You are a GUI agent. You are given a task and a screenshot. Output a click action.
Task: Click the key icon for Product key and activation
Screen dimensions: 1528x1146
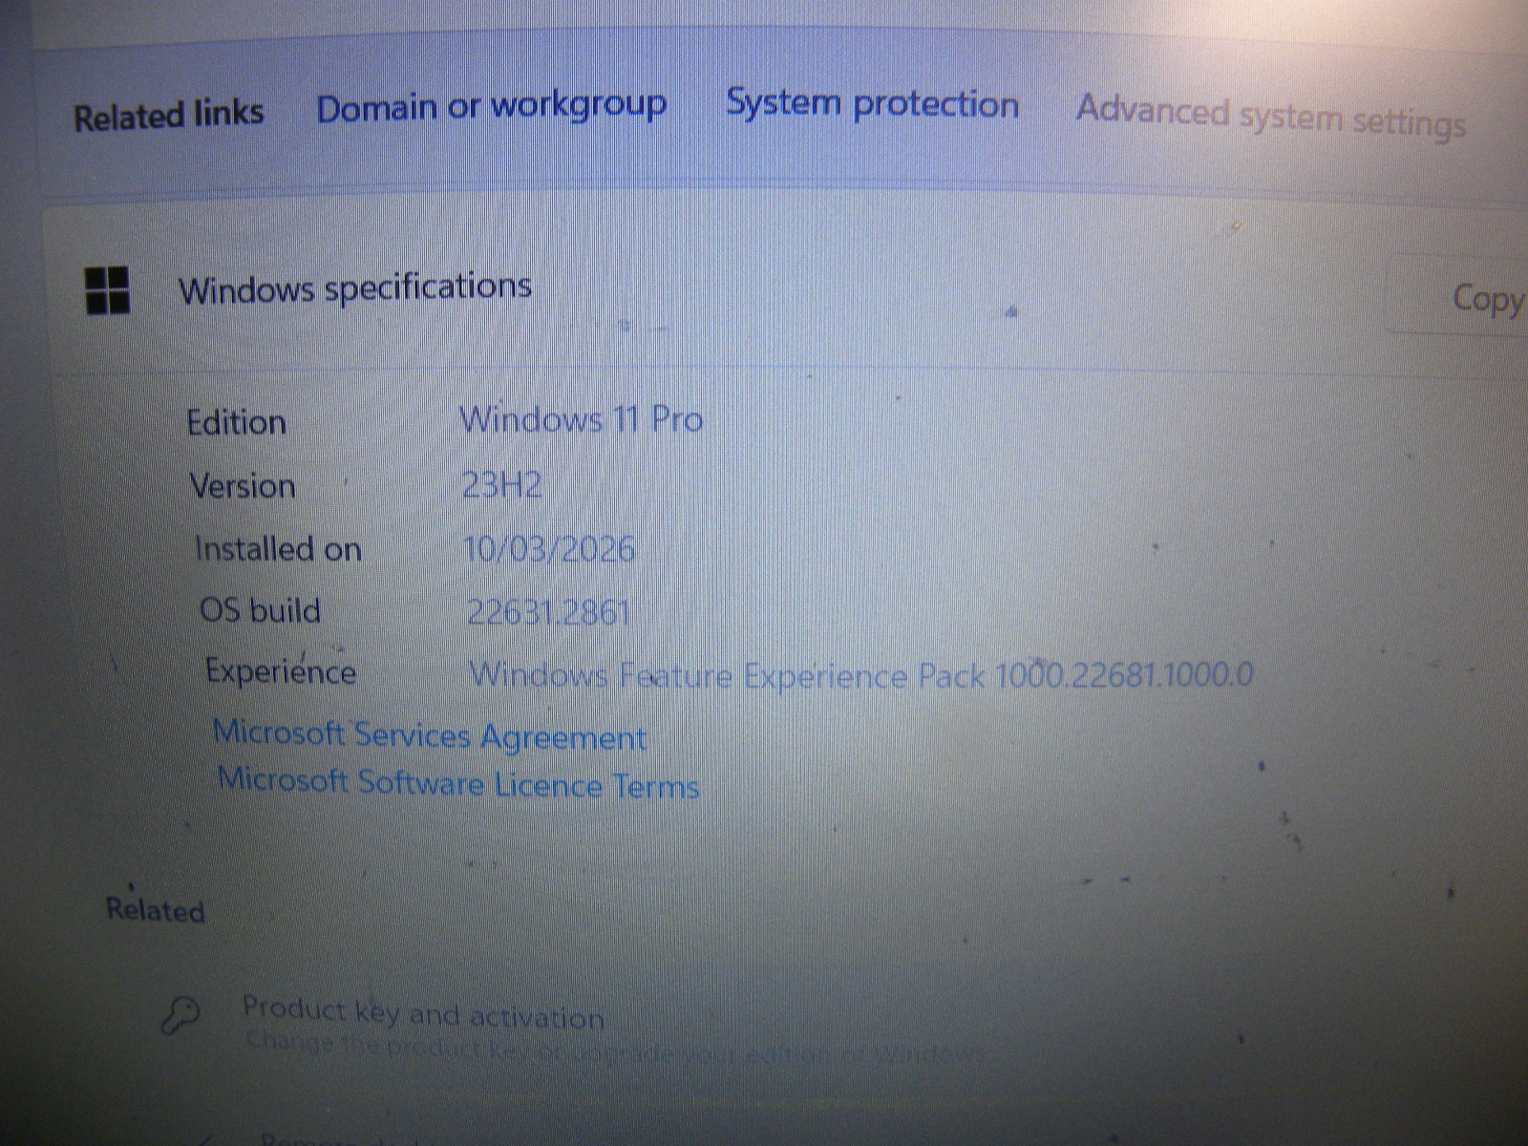tap(180, 1015)
